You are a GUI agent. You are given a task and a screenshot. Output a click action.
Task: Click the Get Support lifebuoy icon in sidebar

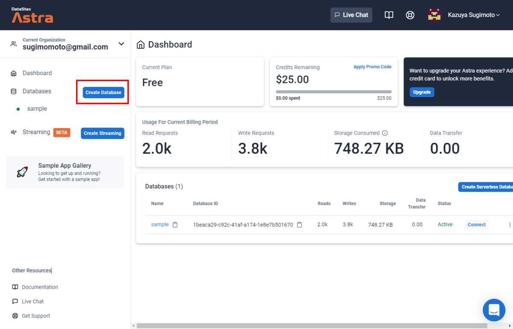[x=15, y=316]
